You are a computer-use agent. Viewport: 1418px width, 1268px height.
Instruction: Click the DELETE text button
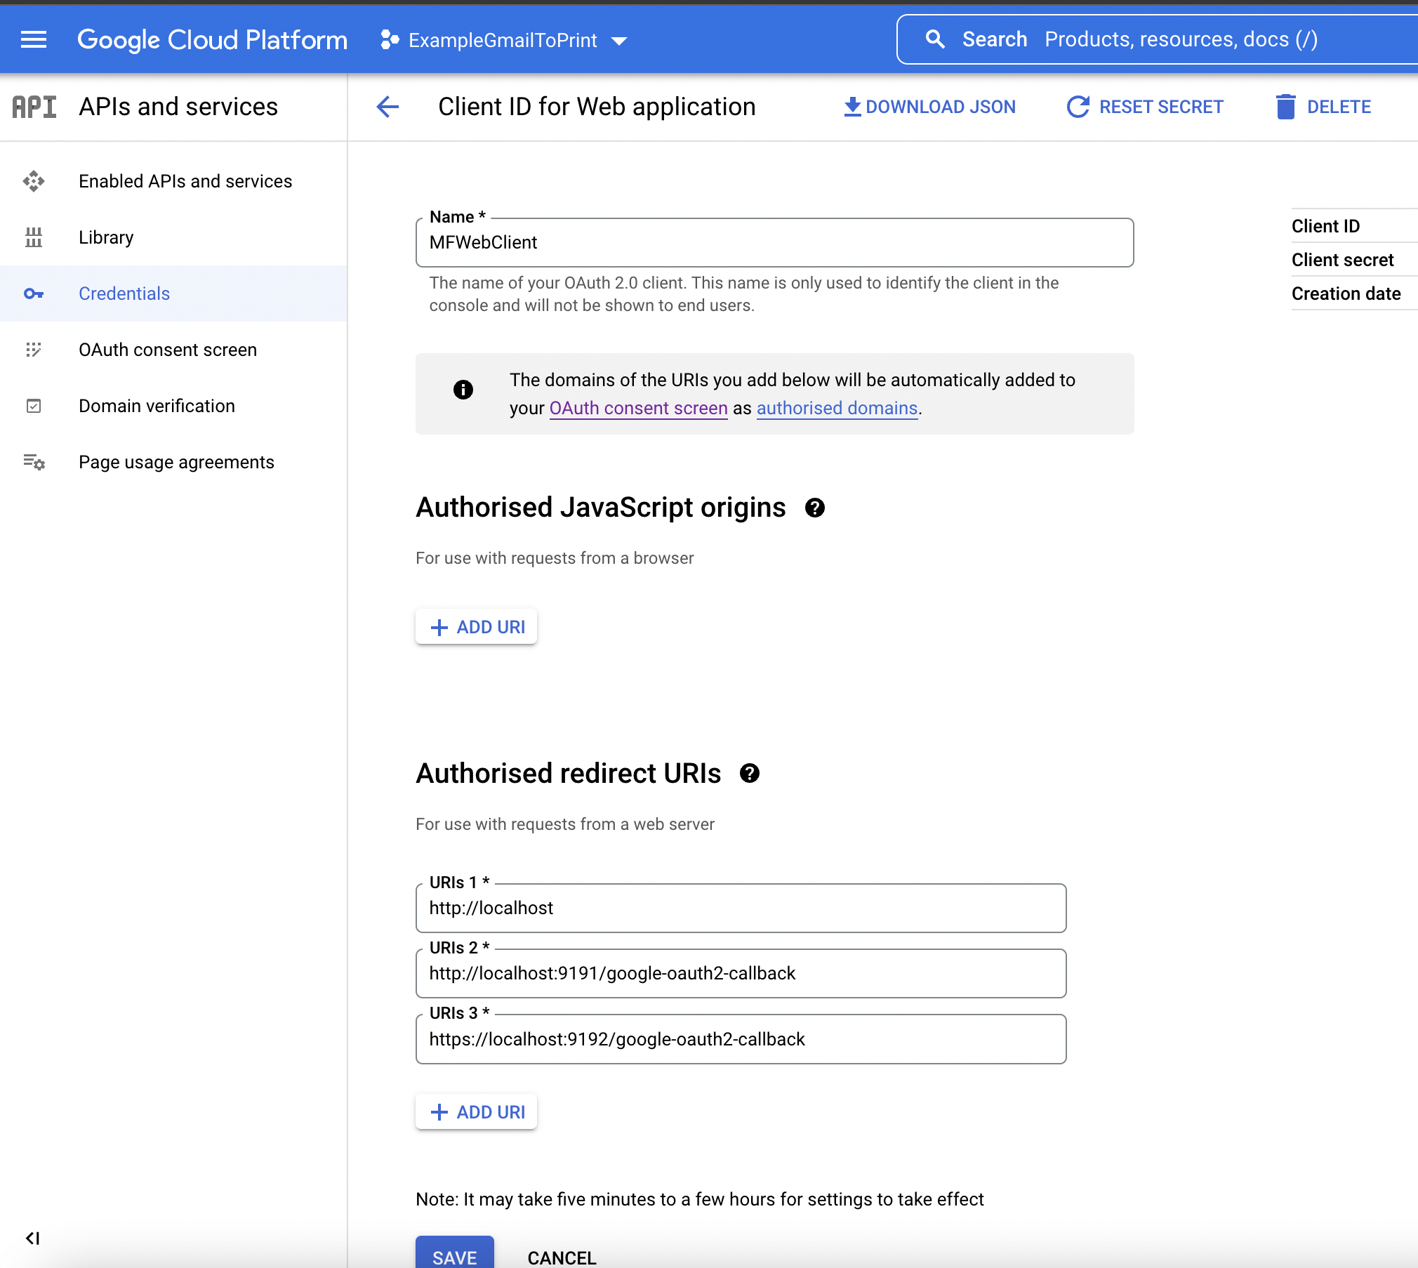click(1339, 107)
